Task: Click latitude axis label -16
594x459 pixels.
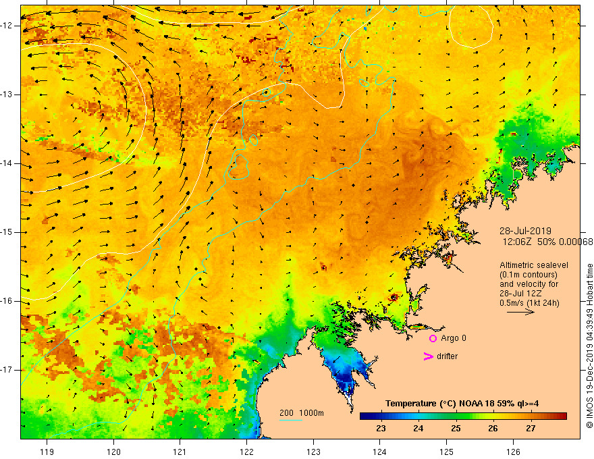Action: tap(7, 301)
